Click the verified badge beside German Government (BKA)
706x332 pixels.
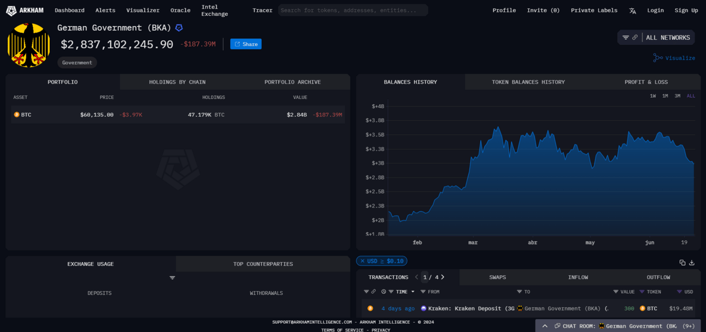coord(179,28)
